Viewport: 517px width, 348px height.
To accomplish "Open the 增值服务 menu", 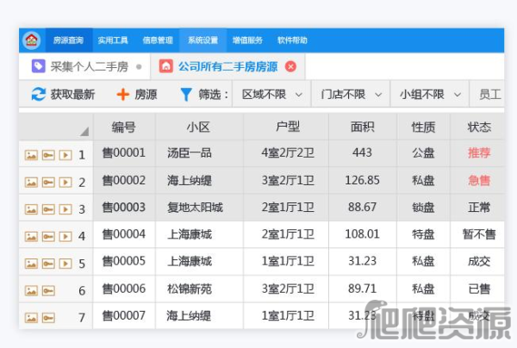I will pyautogui.click(x=247, y=40).
